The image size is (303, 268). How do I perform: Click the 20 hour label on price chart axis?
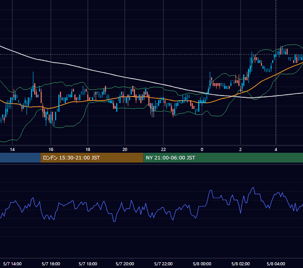click(x=125, y=150)
